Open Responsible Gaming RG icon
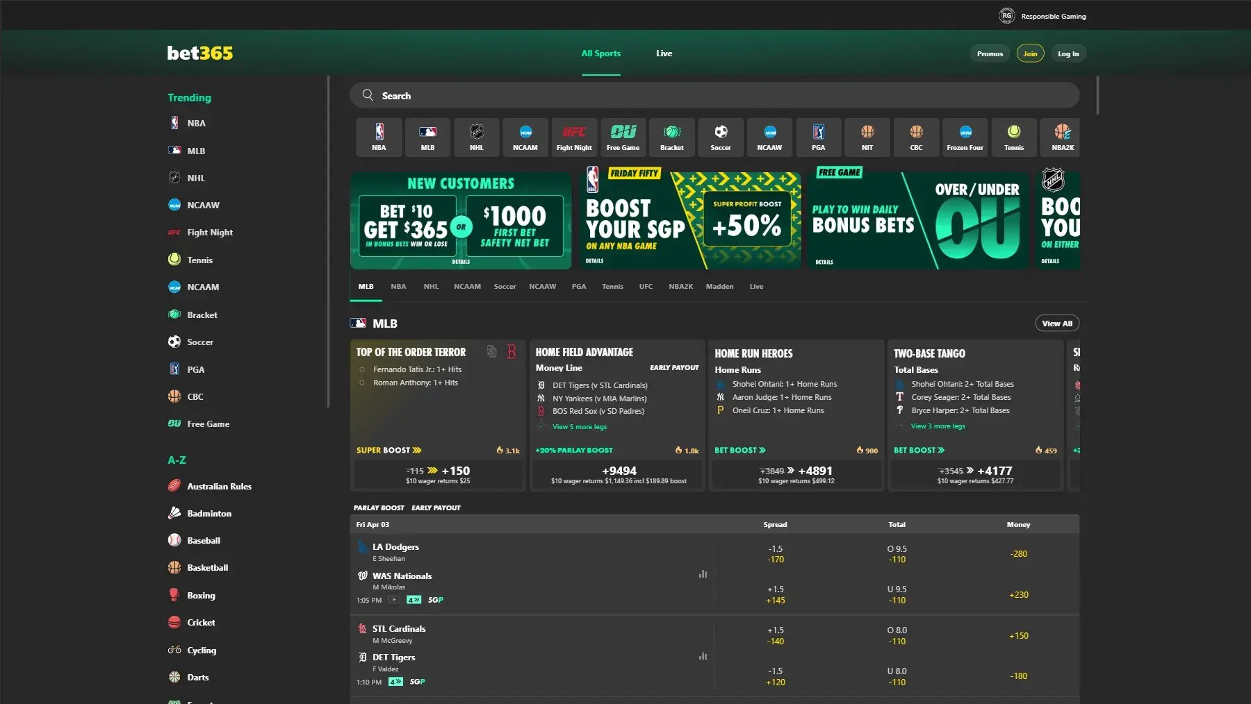This screenshot has height=704, width=1251. [1006, 16]
